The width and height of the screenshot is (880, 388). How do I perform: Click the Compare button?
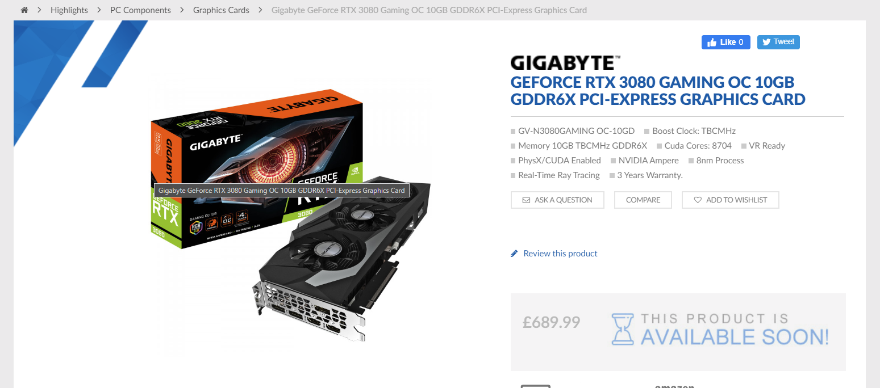pyautogui.click(x=643, y=200)
